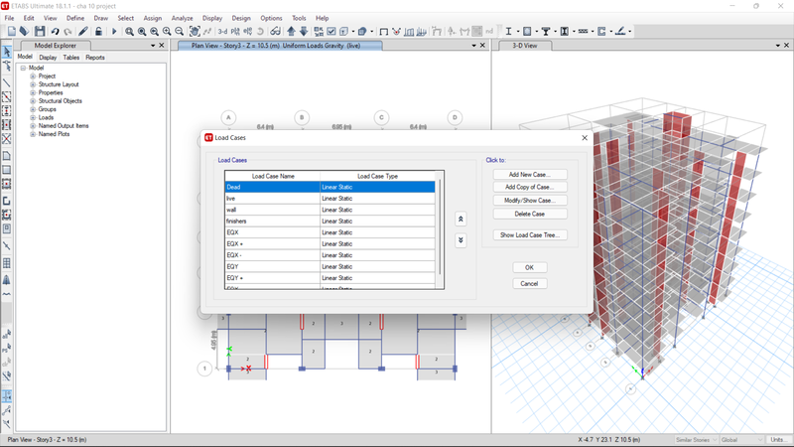Expand the Loads tree node
Screen dimensions: 794x447
coord(33,117)
